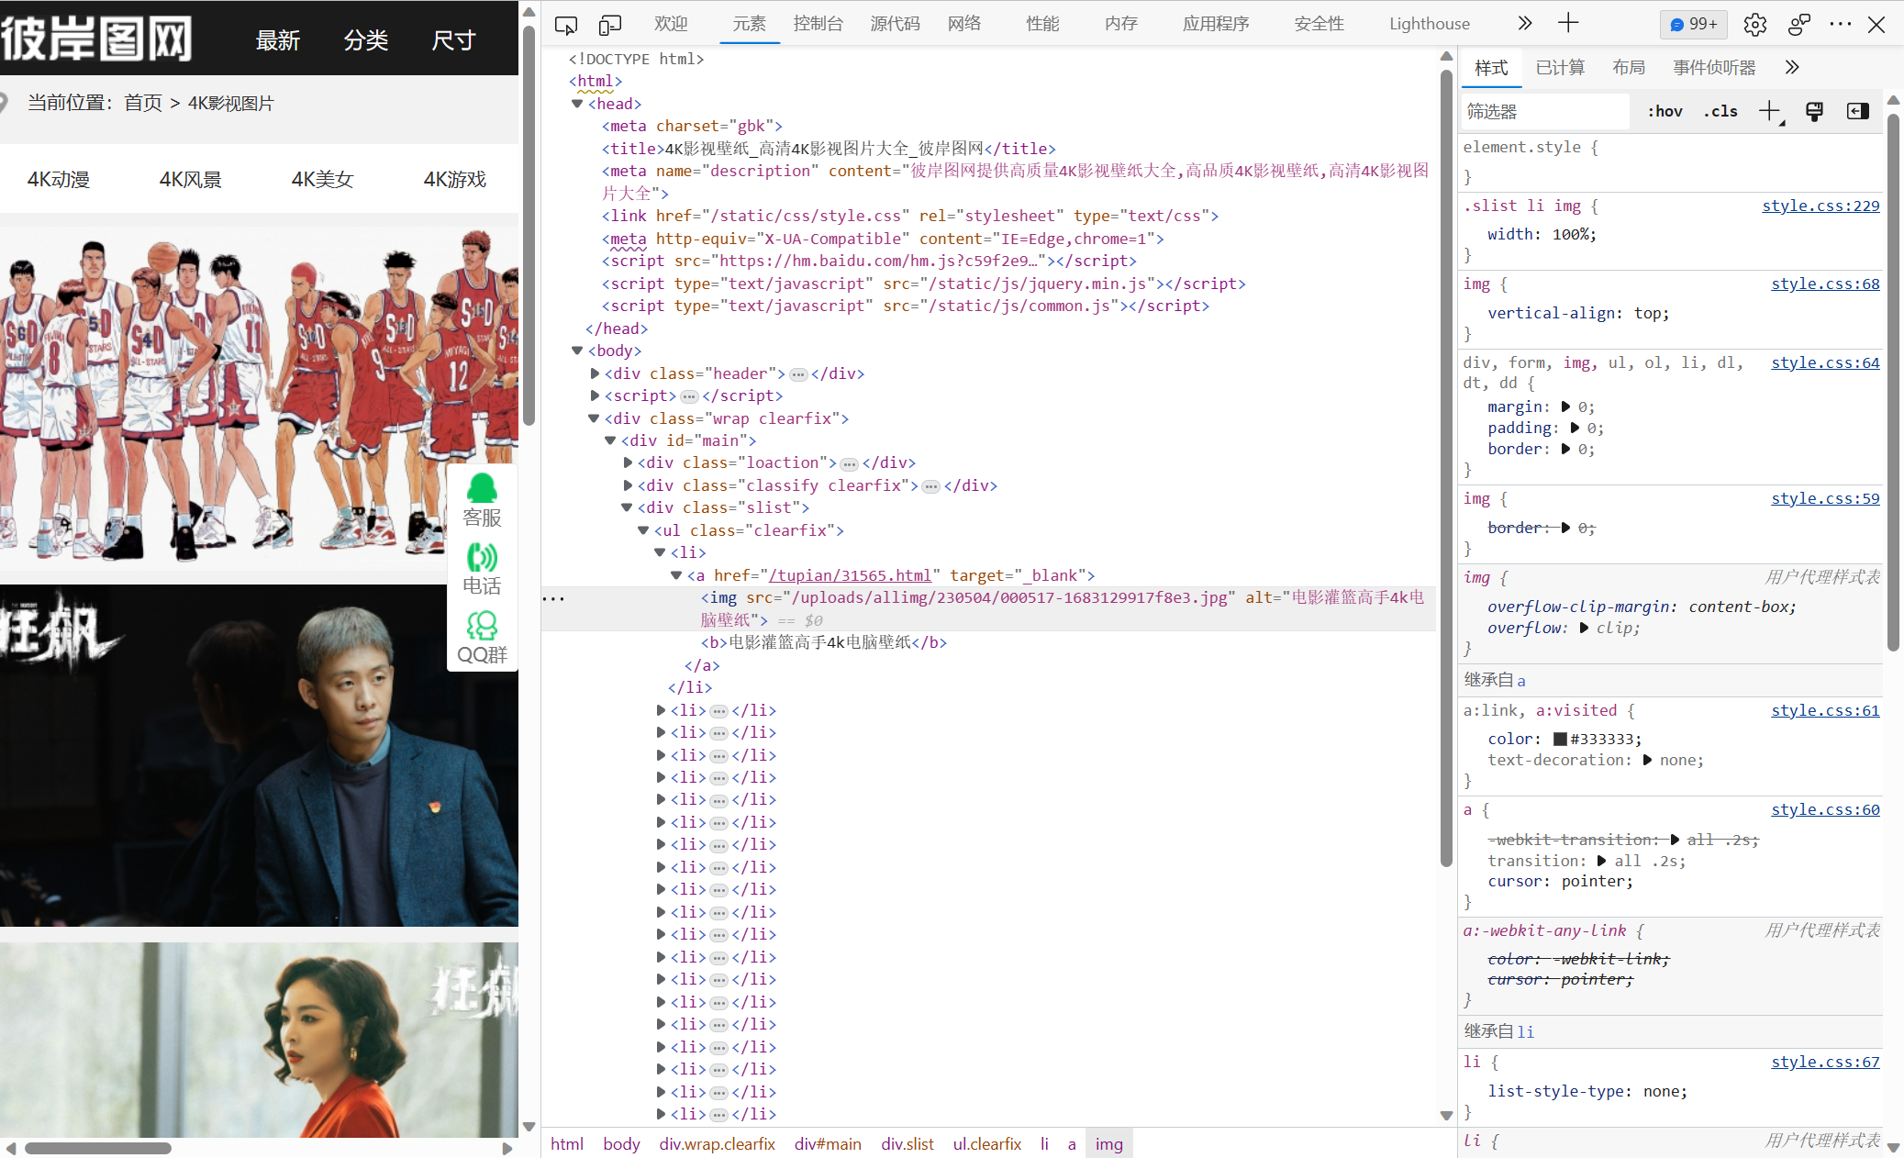Open DevTools settings gear
The image size is (1904, 1158).
[1754, 25]
